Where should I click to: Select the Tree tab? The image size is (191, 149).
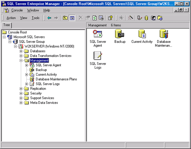[x=6, y=25]
